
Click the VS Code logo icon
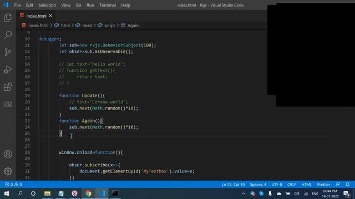6,5
